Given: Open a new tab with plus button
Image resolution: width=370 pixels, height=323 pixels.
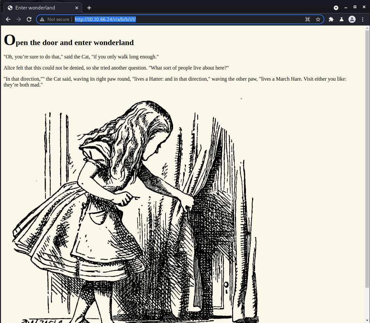Looking at the screenshot, I should pos(89,8).
